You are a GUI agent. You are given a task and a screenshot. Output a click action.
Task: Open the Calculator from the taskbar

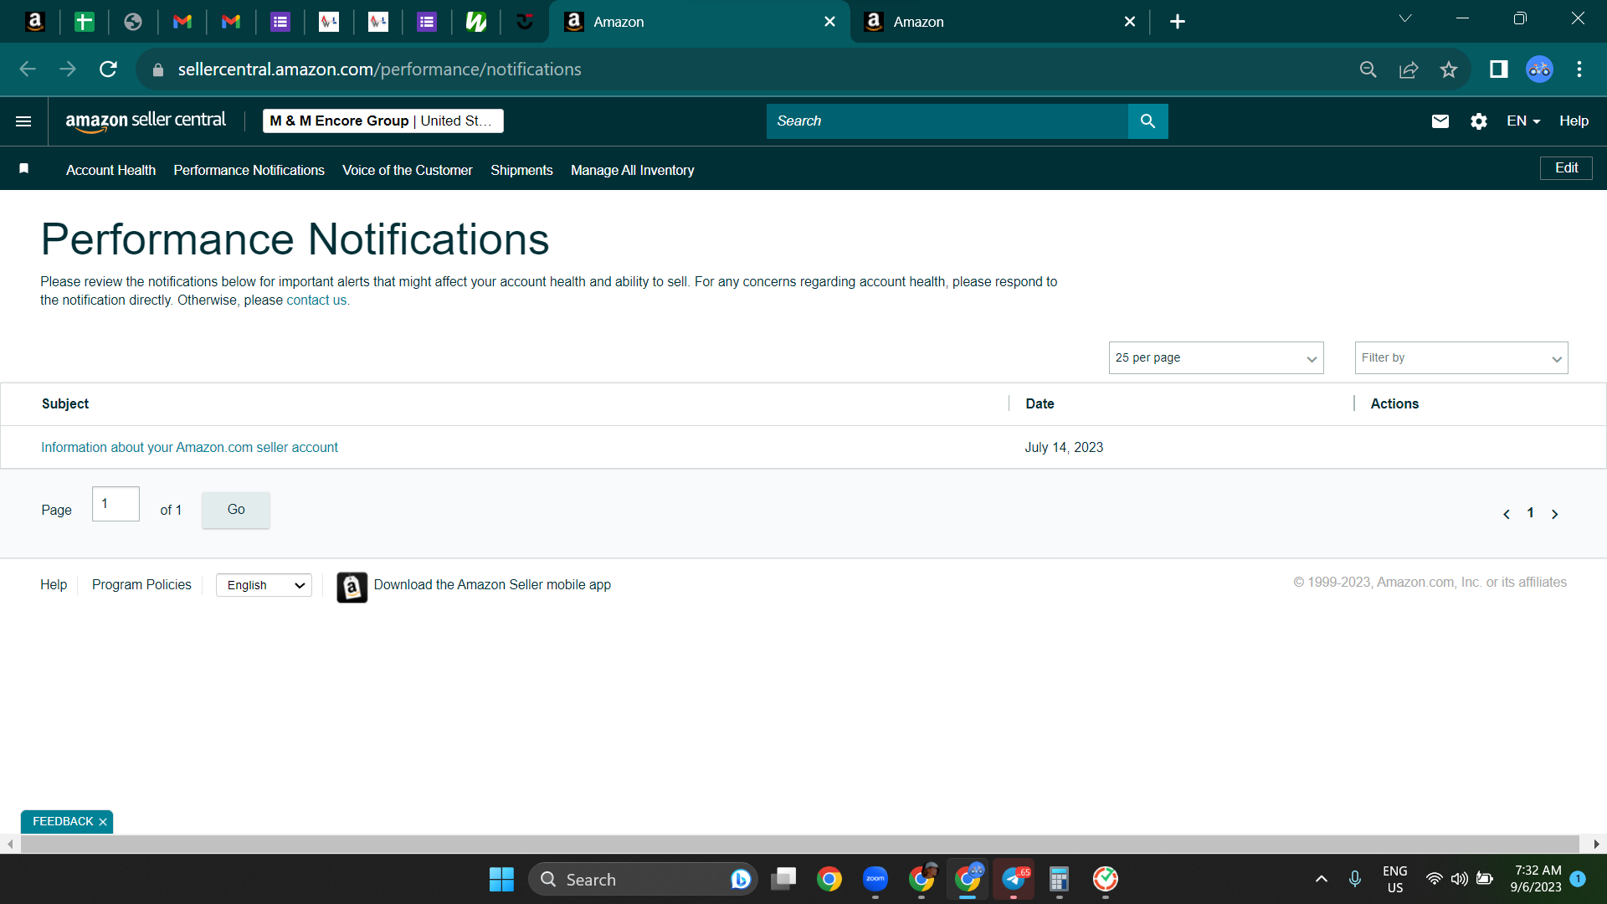tap(1059, 879)
